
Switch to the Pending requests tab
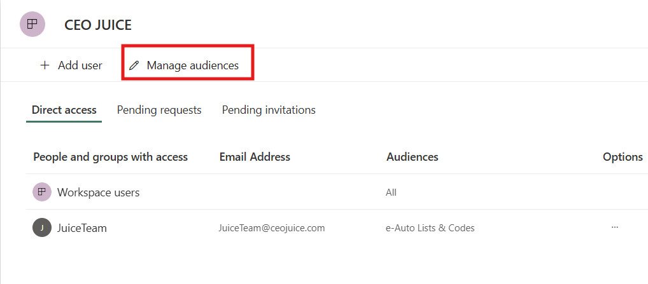159,110
